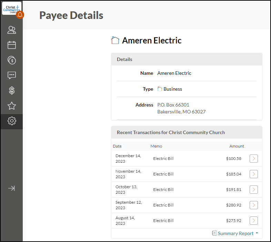Open the star favorites icon in sidebar
This screenshot has width=271, height=242.
[12, 105]
